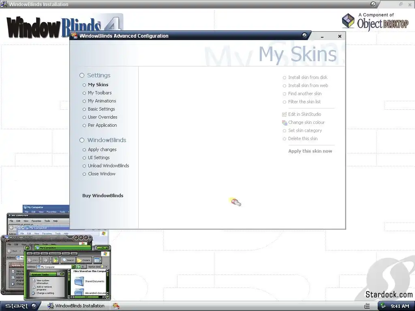Minimize the Advanced Configuration window
The height and width of the screenshot is (311, 415).
322,36
